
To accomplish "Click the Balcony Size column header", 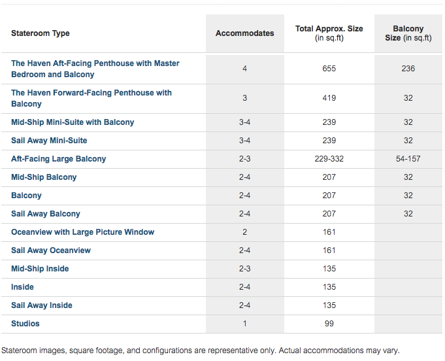I will coord(408,33).
